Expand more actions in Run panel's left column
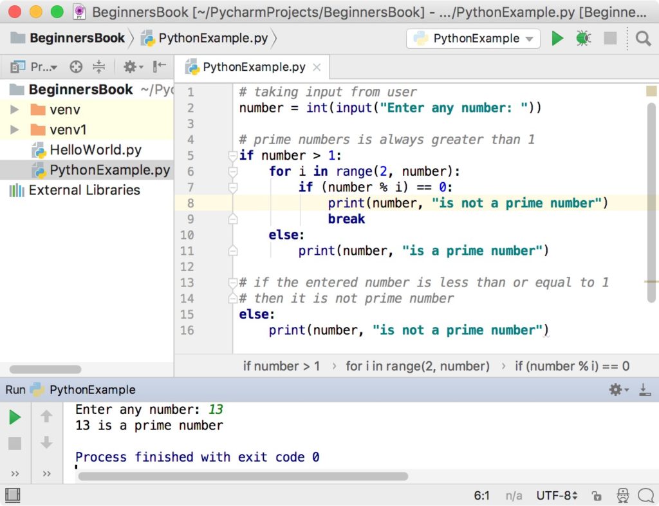 coord(15,474)
